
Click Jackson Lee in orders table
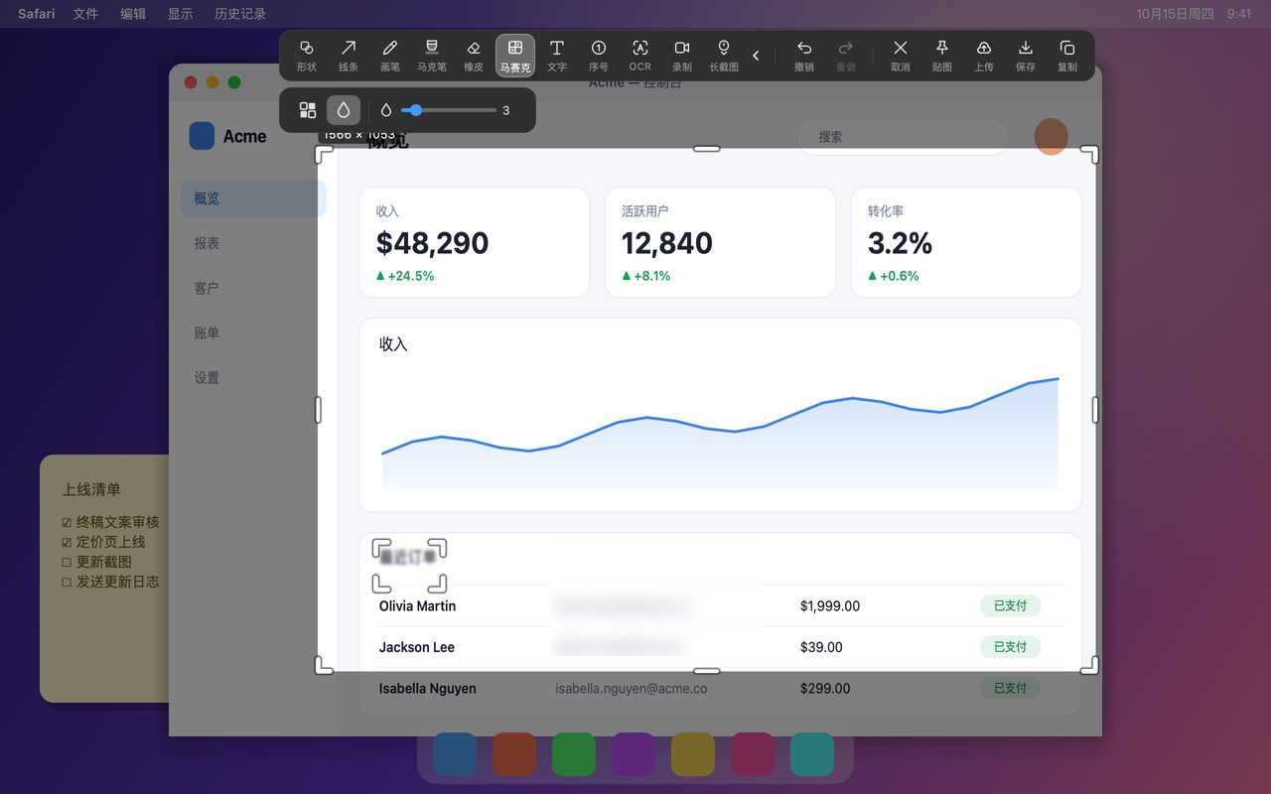coord(417,647)
